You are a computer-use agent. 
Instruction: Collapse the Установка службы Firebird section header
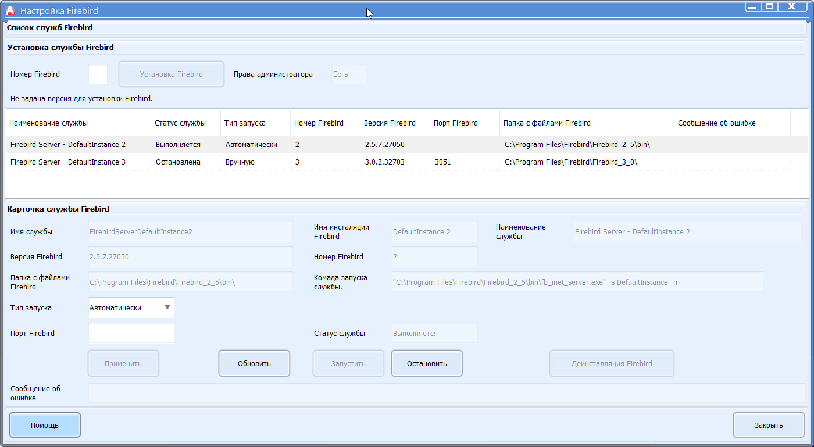[405, 48]
